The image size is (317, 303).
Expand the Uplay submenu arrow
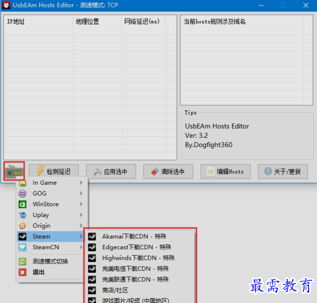coord(81,215)
